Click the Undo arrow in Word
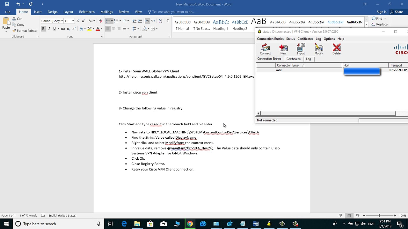Image resolution: width=408 pixels, height=229 pixels. (18, 4)
